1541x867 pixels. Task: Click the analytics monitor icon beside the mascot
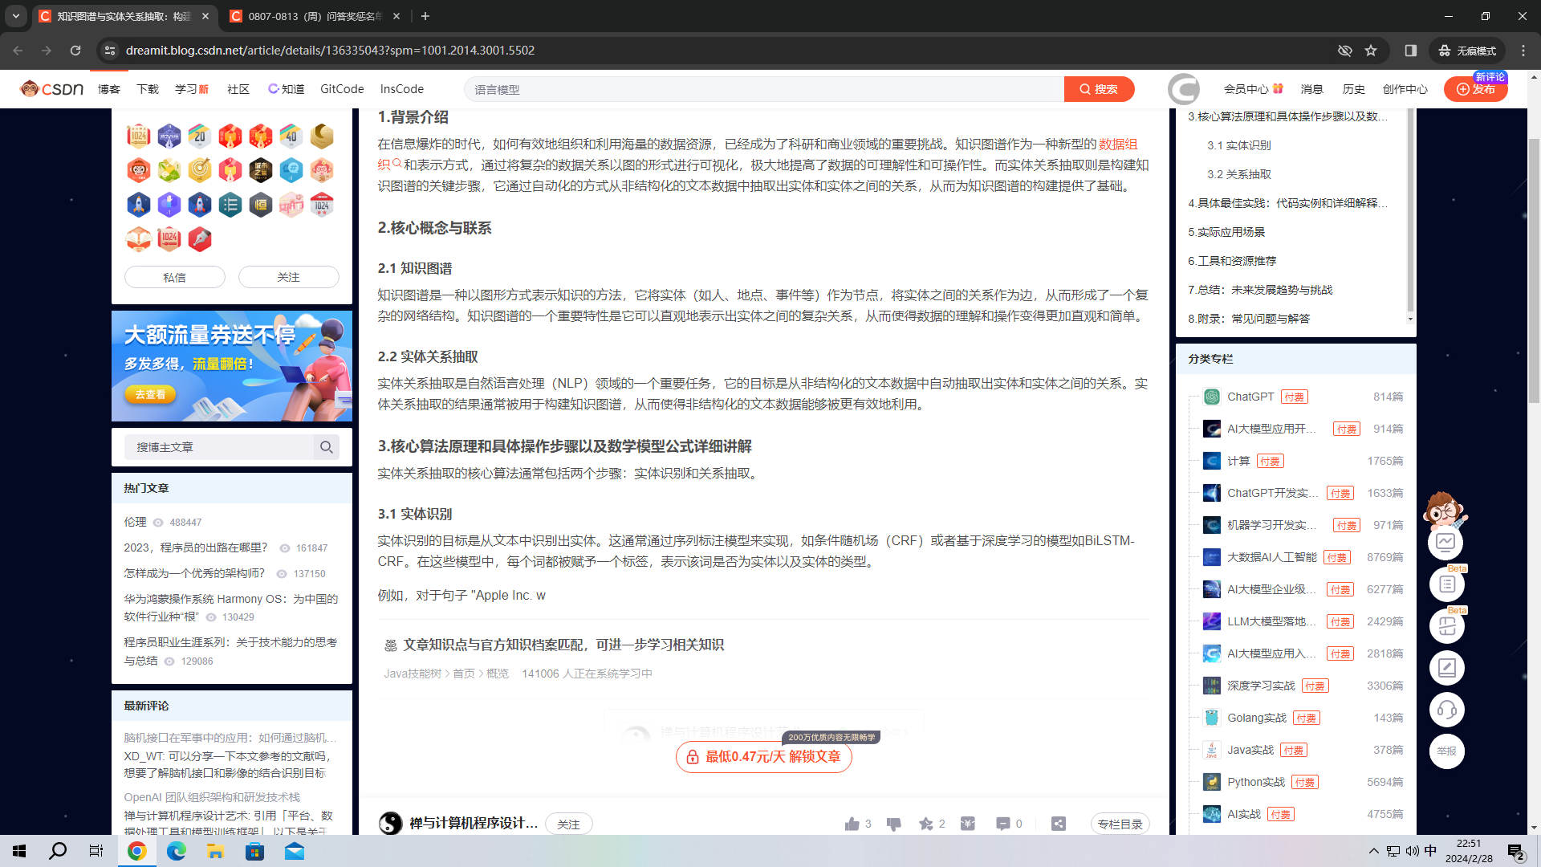pyautogui.click(x=1446, y=542)
